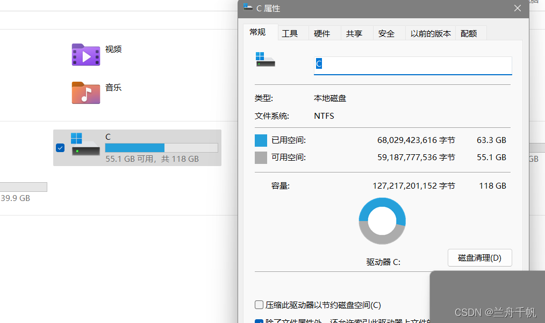Click the 63.3 GB used value
545x323 pixels.
tap(491, 140)
